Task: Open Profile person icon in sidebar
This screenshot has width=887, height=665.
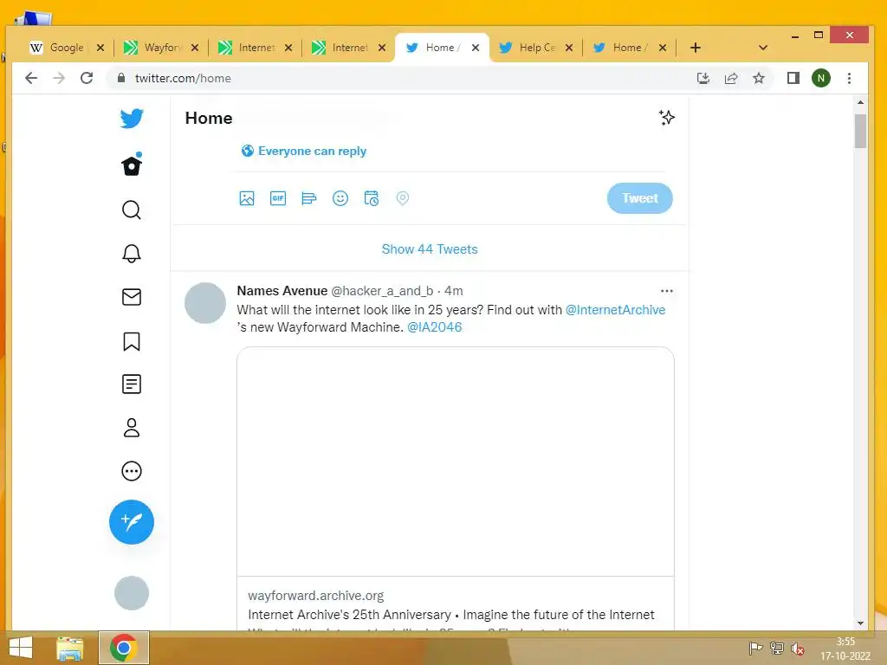Action: (132, 428)
